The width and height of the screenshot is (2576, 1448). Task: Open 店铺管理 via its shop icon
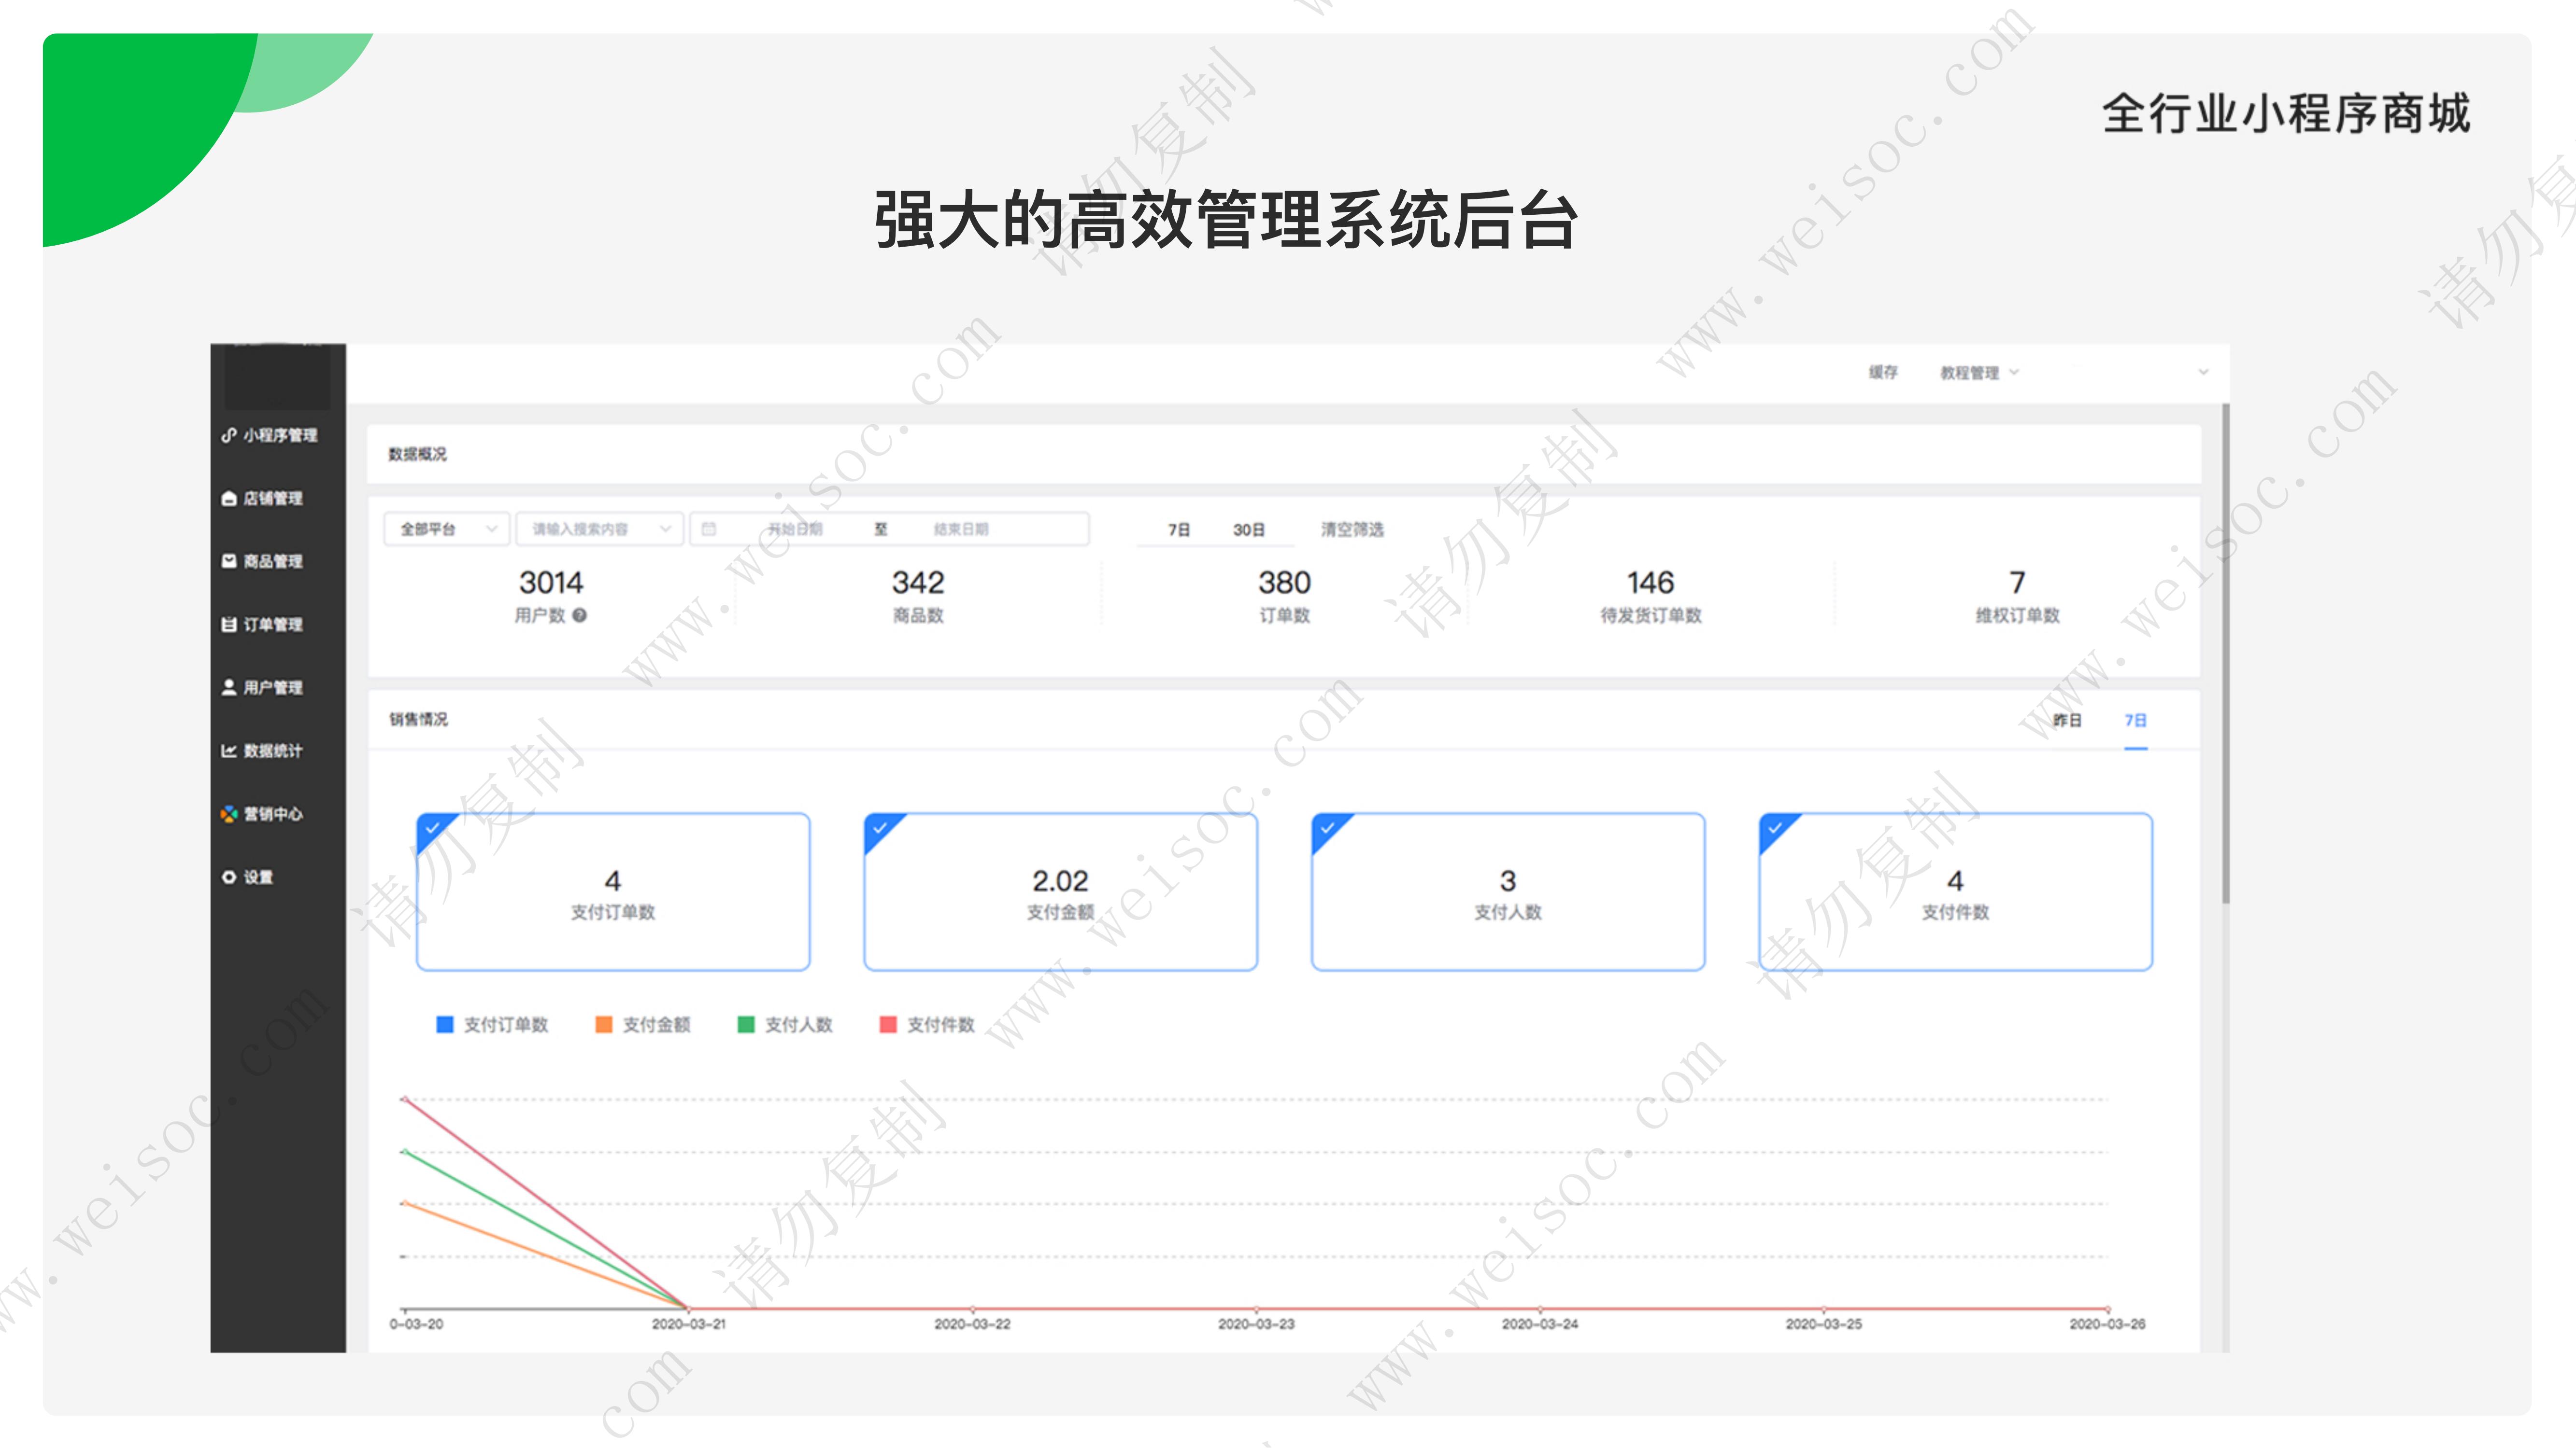coord(228,498)
